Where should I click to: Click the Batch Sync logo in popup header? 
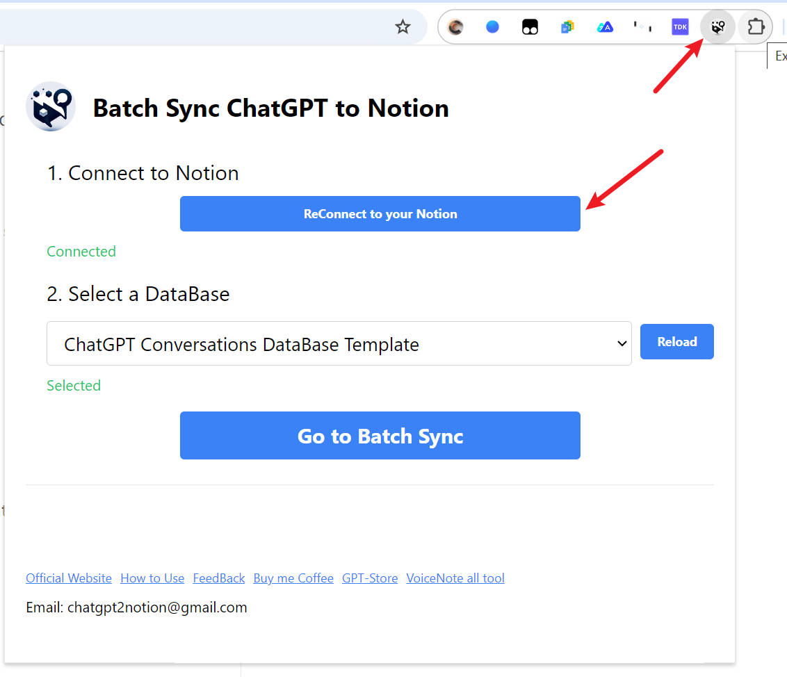pos(51,107)
